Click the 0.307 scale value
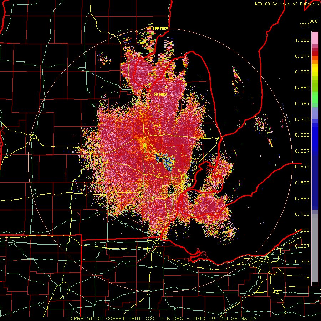This screenshot has height=321, width=321. [302, 246]
